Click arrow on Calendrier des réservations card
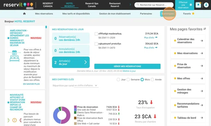This screenshot has width=211, height=126. [x=202, y=41]
